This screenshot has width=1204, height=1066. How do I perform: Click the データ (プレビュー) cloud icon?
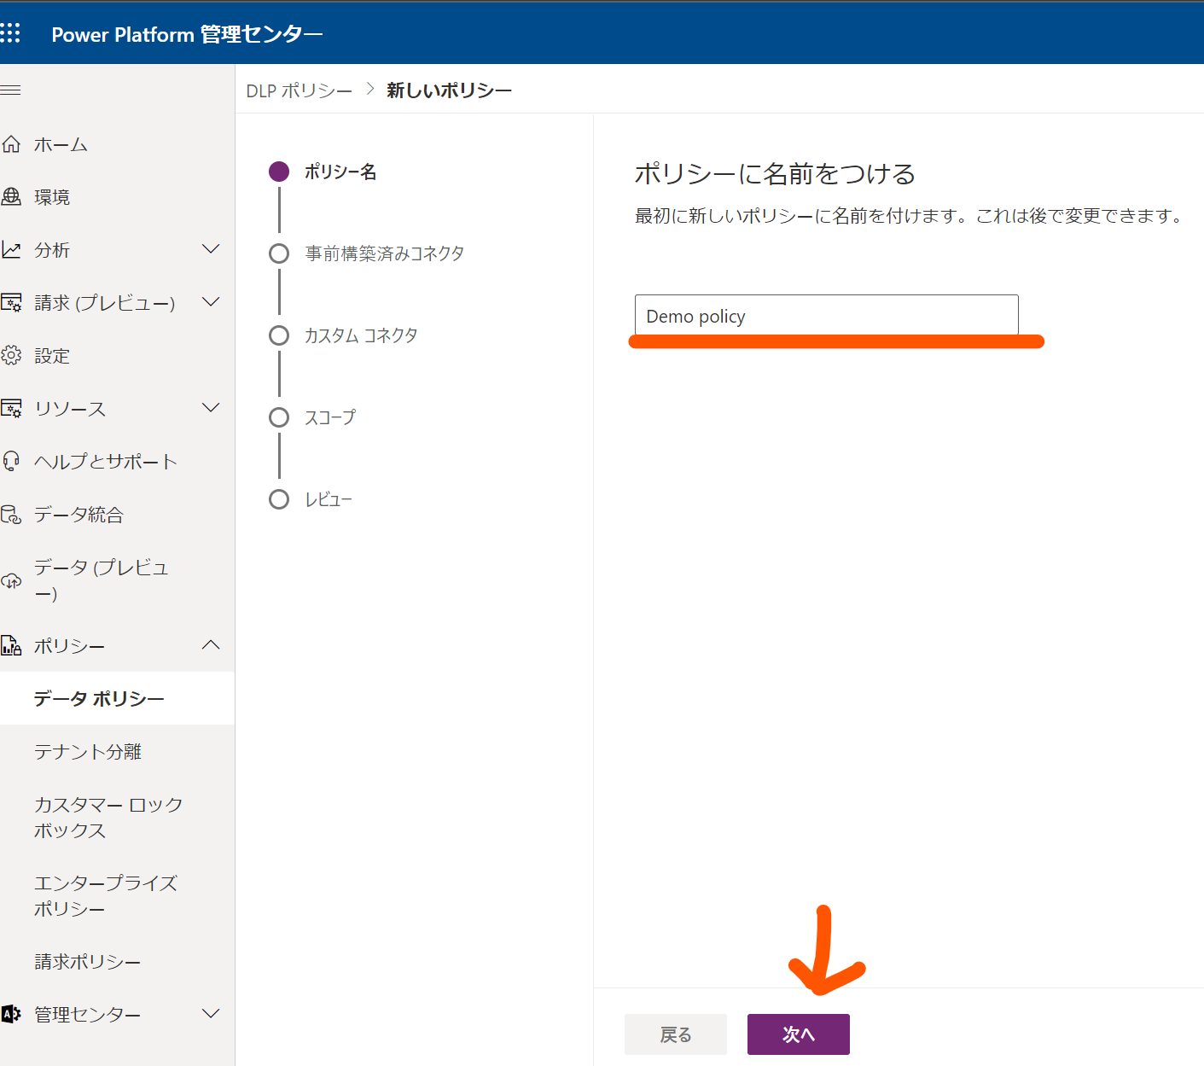12,580
